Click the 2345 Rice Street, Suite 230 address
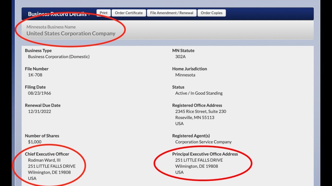This screenshot has height=186, width=332. [201, 111]
